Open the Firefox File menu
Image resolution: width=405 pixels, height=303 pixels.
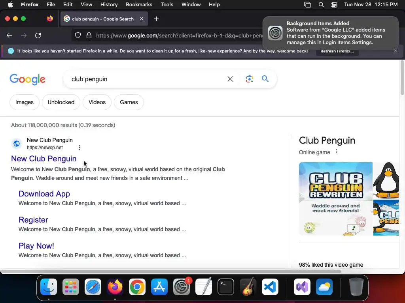click(51, 4)
